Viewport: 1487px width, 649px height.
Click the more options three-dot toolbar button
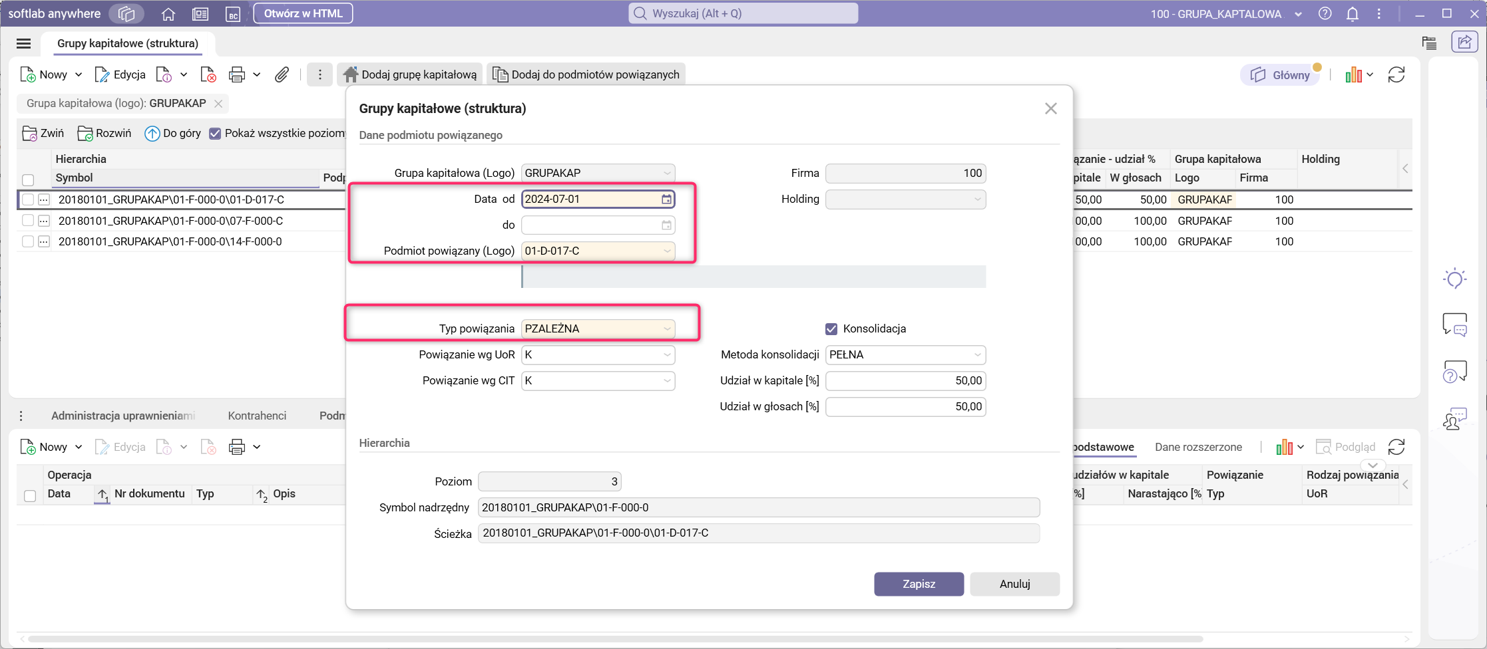pos(320,75)
